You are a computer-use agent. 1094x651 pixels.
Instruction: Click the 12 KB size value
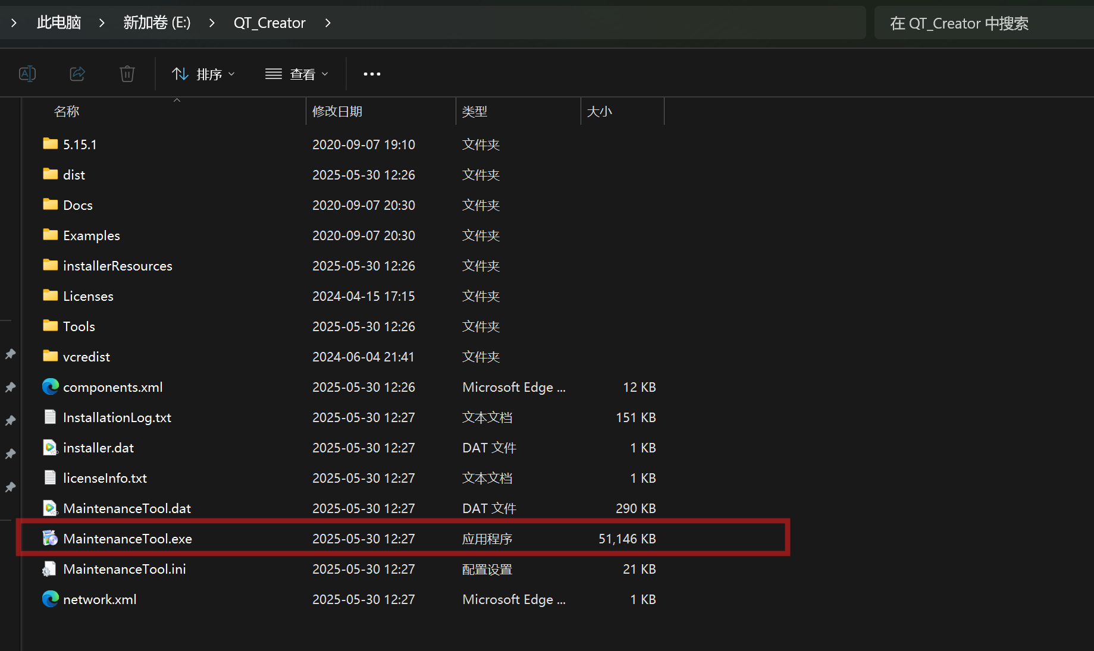(x=640, y=387)
